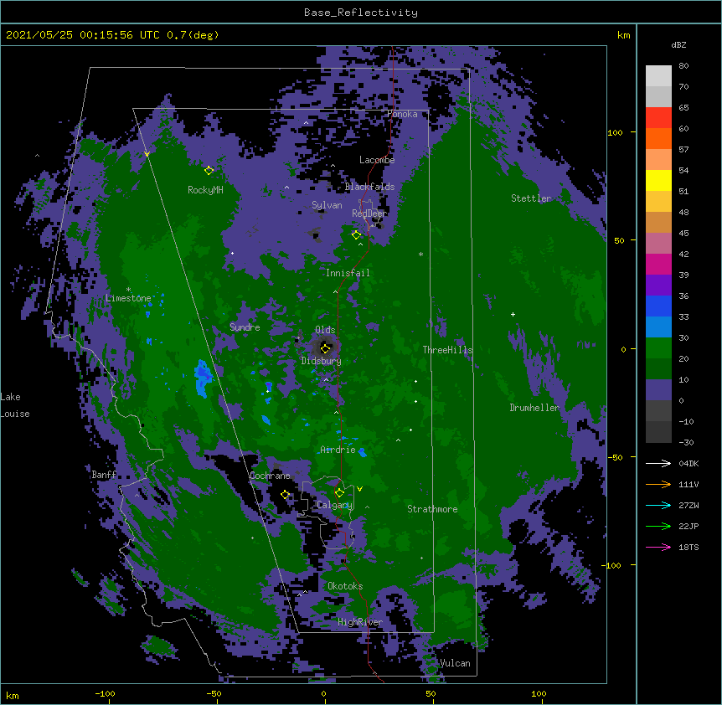Screen dimensions: 722x705
Task: Click the Innisfail label
Action: point(348,273)
